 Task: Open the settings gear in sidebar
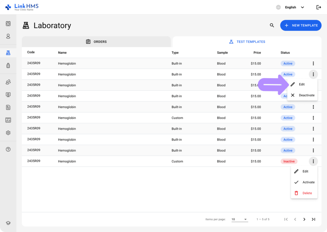[x=8, y=133]
